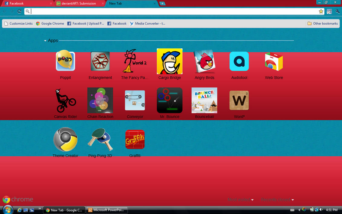Go forward to next page
The height and width of the screenshot is (214, 342).
12,12
